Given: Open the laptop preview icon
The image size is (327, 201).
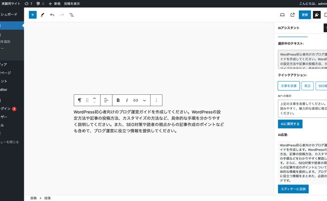Looking at the screenshot, I should 282,15.
